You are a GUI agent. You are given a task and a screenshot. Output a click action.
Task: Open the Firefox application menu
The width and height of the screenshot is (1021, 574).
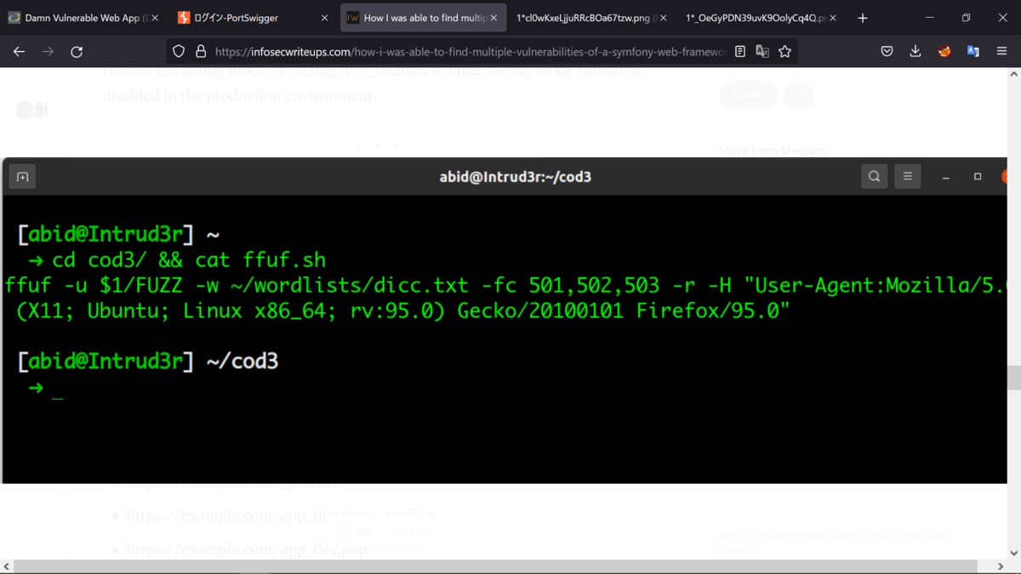coord(1003,51)
